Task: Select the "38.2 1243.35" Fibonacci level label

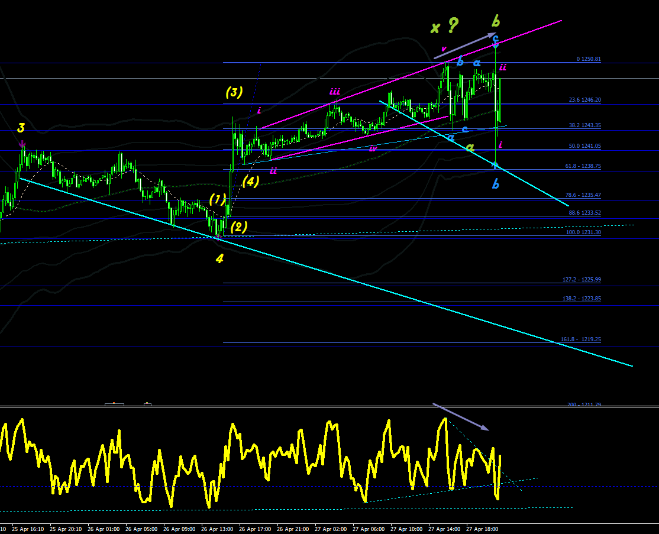Action: click(585, 125)
